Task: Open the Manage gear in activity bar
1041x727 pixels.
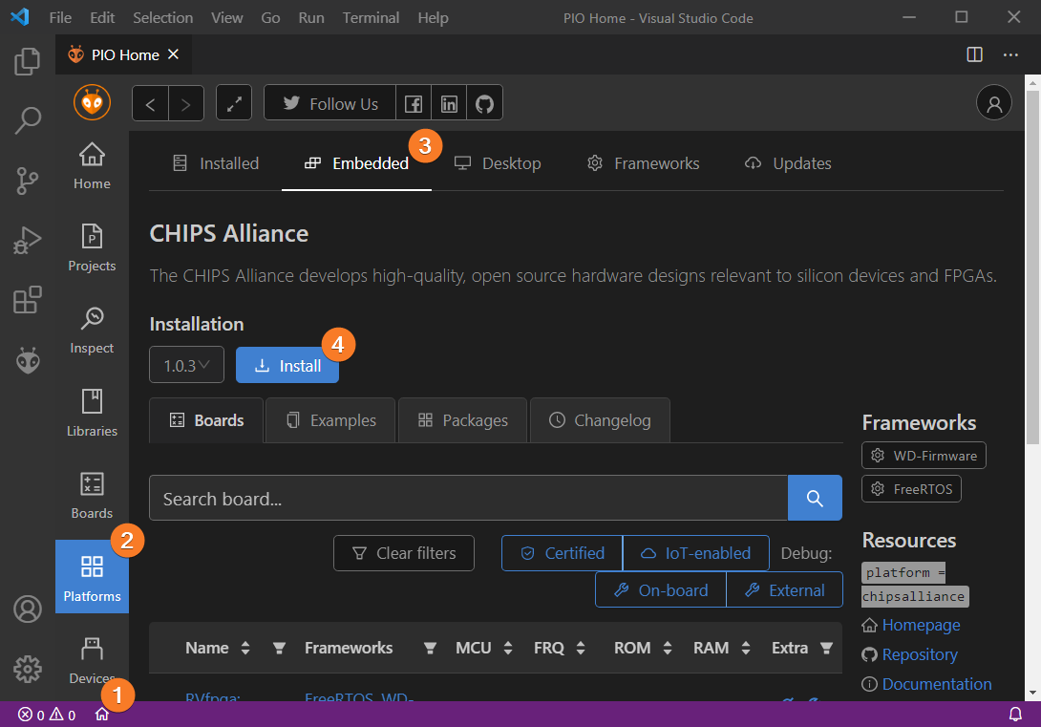Action: pos(28,669)
